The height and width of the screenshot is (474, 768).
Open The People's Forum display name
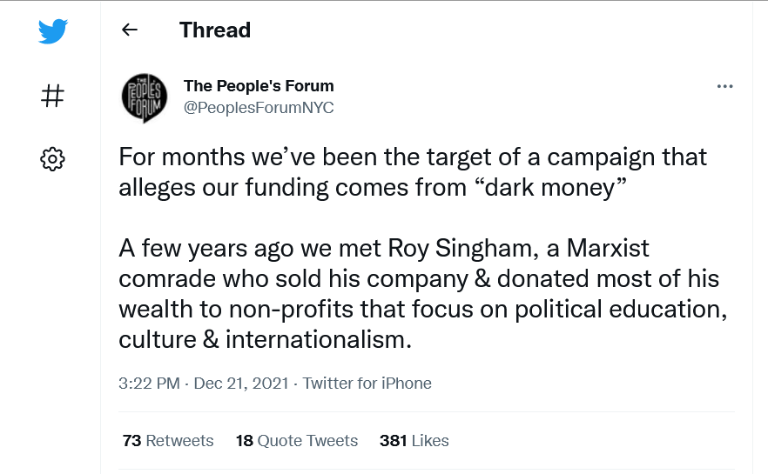tap(259, 86)
